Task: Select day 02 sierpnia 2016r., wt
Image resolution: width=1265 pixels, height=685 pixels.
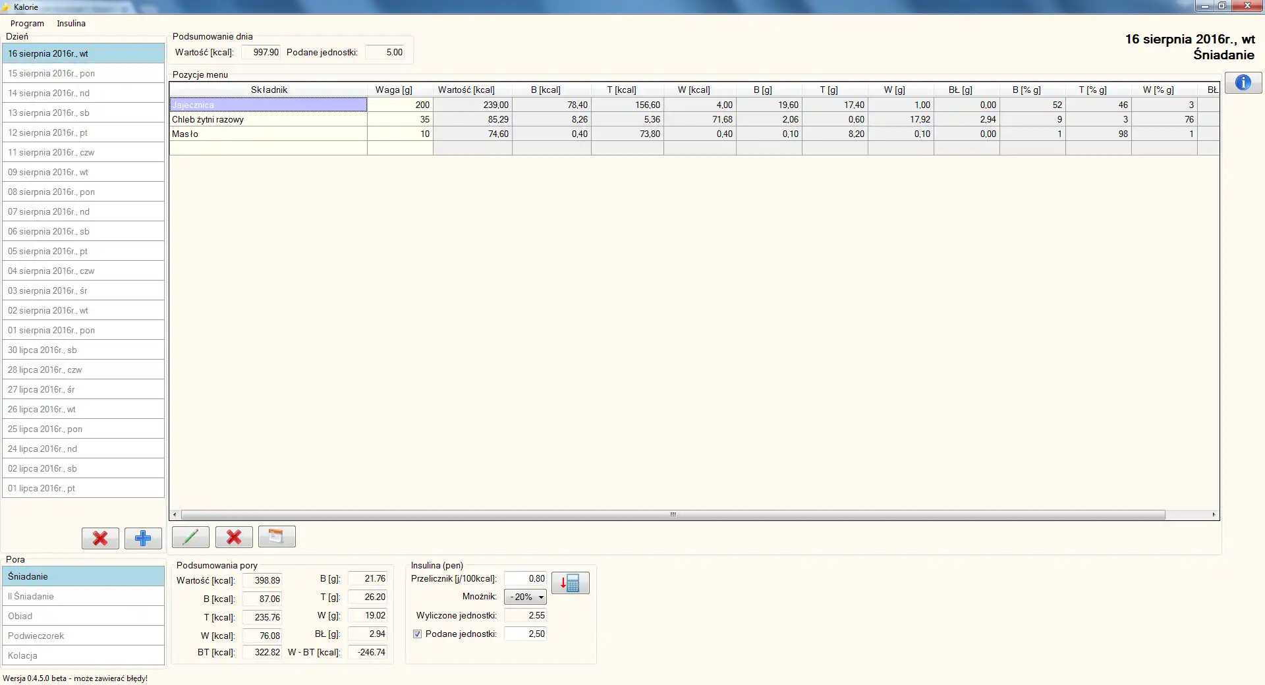Action: click(x=83, y=310)
